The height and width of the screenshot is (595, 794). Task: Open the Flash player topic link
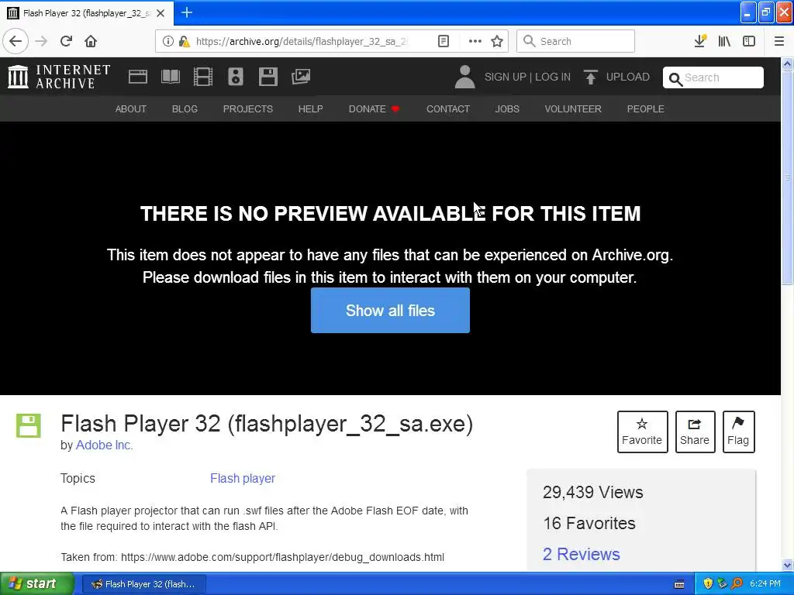pos(243,478)
